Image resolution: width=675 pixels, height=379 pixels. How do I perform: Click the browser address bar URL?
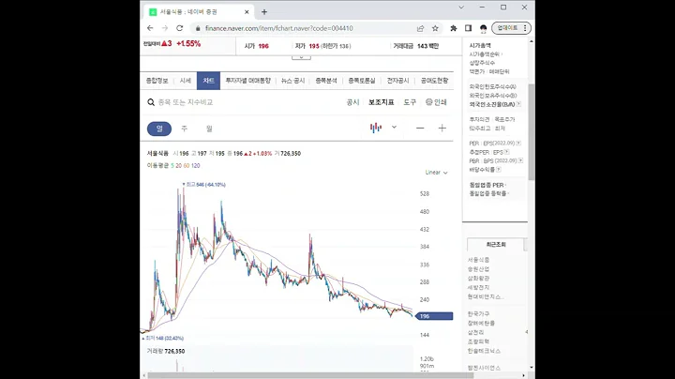click(279, 28)
